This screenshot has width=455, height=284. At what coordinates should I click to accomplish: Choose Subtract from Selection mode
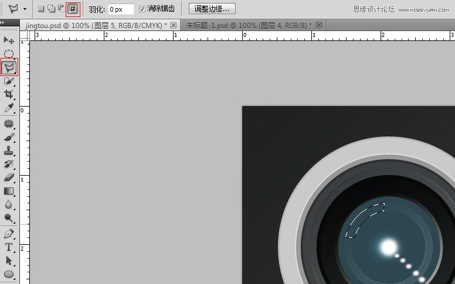point(61,8)
